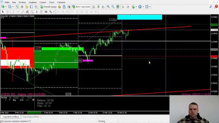Toggle the Data Window crosshair-circle icon
Screen dimensions: 219x123
click(x=22, y=7)
